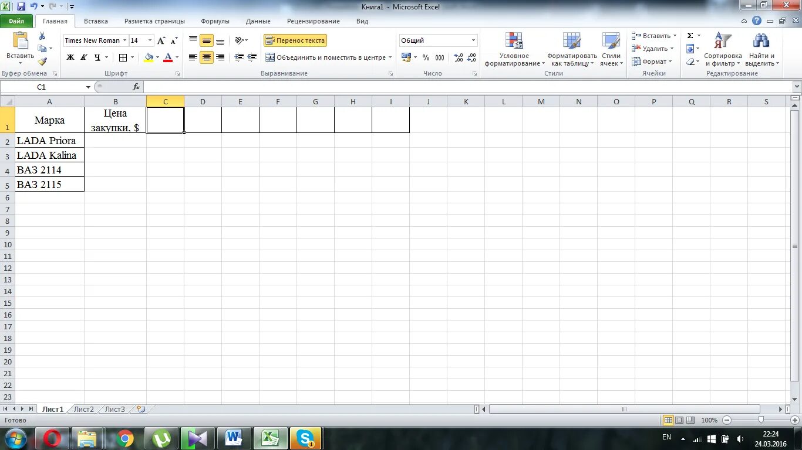Click the Borders icon
The width and height of the screenshot is (802, 450).
(123, 57)
